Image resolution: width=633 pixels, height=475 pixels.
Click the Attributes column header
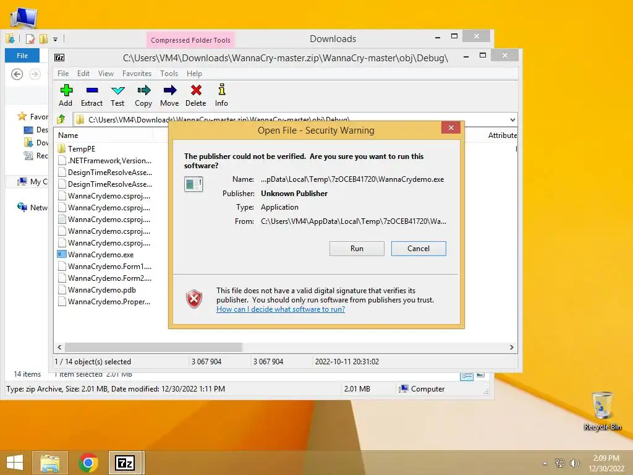502,135
